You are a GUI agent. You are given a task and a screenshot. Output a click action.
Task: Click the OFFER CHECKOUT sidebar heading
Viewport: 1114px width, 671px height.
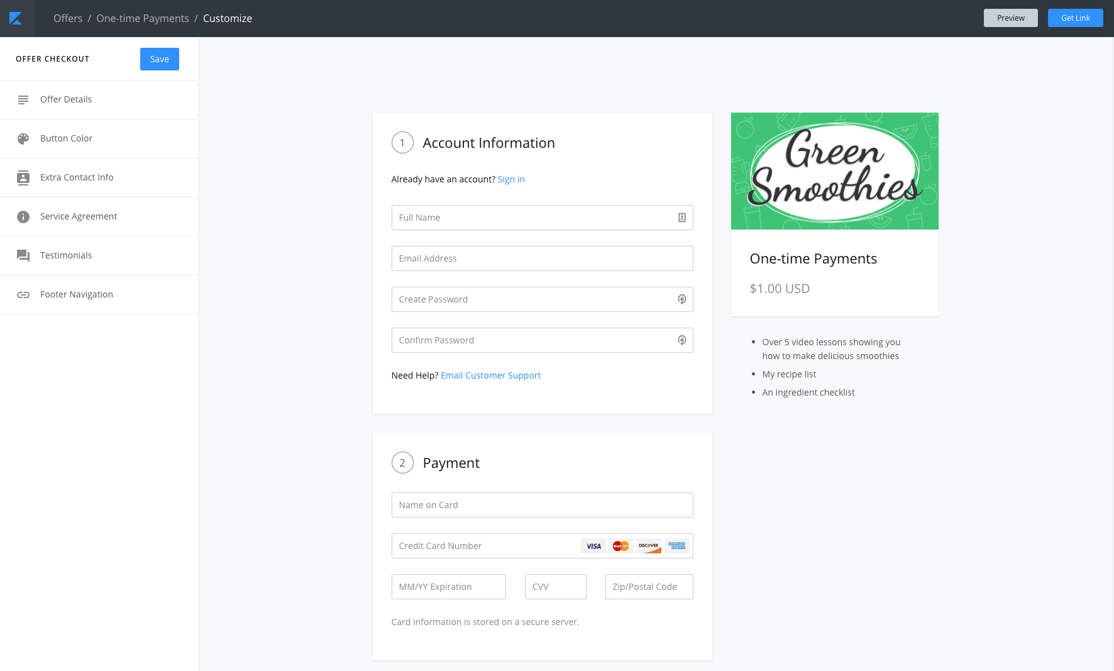[53, 59]
